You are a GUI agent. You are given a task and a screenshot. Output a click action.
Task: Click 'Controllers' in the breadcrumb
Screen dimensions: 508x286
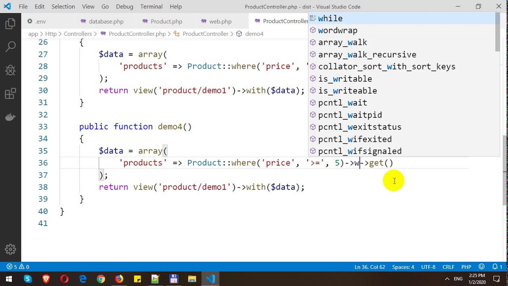[78, 34]
